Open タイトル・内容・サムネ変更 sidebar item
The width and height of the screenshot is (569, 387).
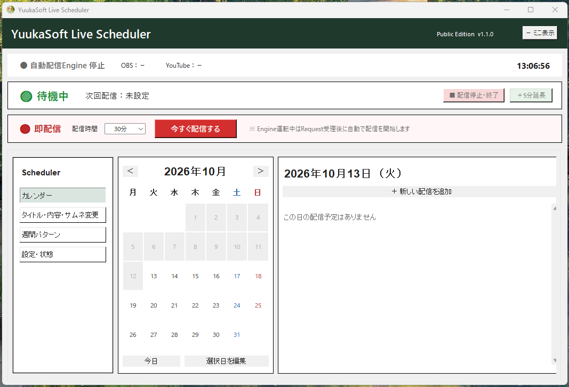pyautogui.click(x=63, y=215)
